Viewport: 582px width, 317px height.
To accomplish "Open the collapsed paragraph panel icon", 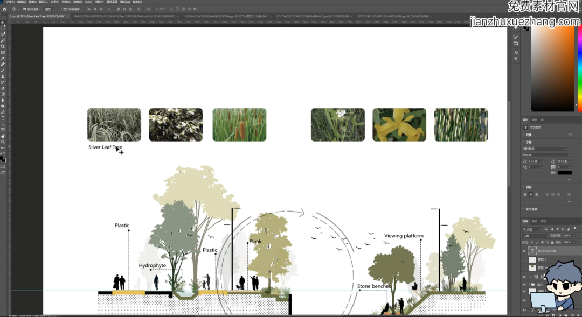I will [x=516, y=59].
